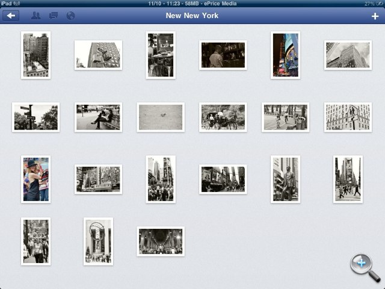This screenshot has height=289, width=385.
Task: Click the magnifying glass zoom icon
Action: [x=365, y=268]
